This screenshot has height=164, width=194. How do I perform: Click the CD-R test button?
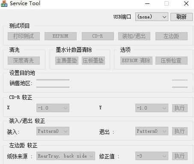coord(98,36)
